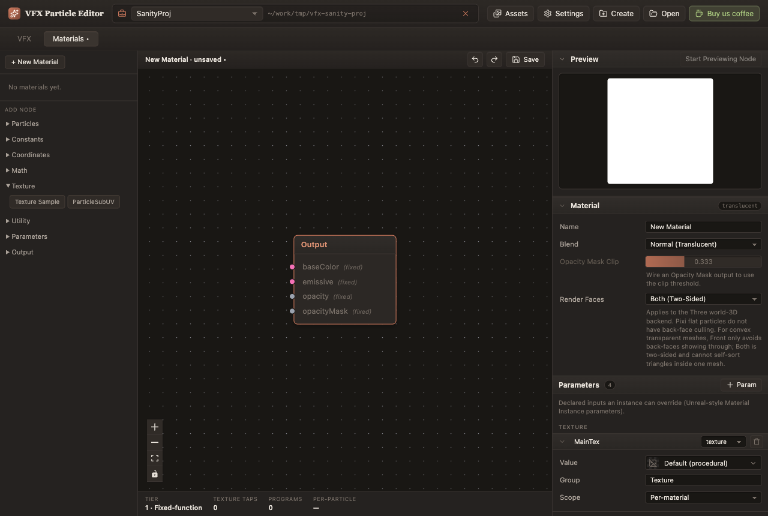Click Buy us coffee button
The width and height of the screenshot is (768, 516).
[x=724, y=13]
